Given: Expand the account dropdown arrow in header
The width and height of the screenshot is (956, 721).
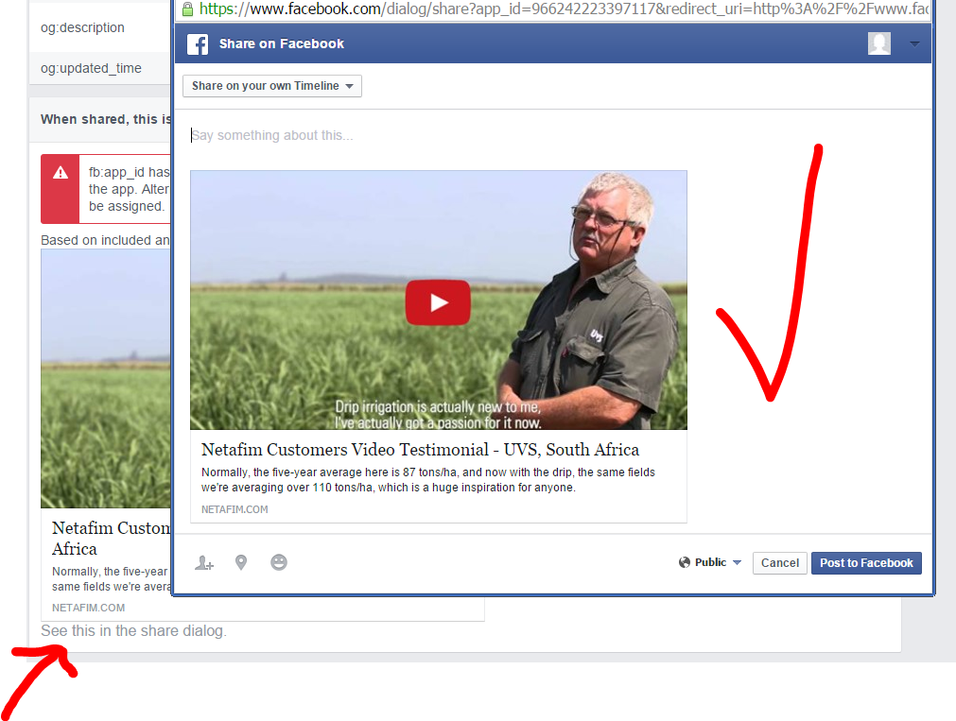Looking at the screenshot, I should [x=914, y=43].
